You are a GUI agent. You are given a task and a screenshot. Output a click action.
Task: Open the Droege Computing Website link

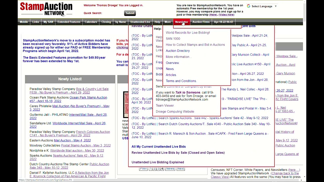click(175, 112)
